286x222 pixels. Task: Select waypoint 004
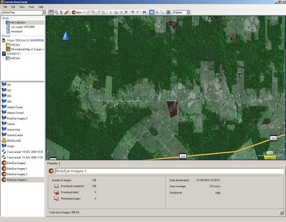pos(9,102)
